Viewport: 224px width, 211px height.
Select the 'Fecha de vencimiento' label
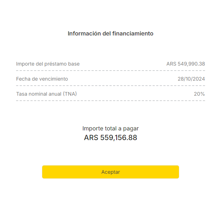[x=42, y=79]
